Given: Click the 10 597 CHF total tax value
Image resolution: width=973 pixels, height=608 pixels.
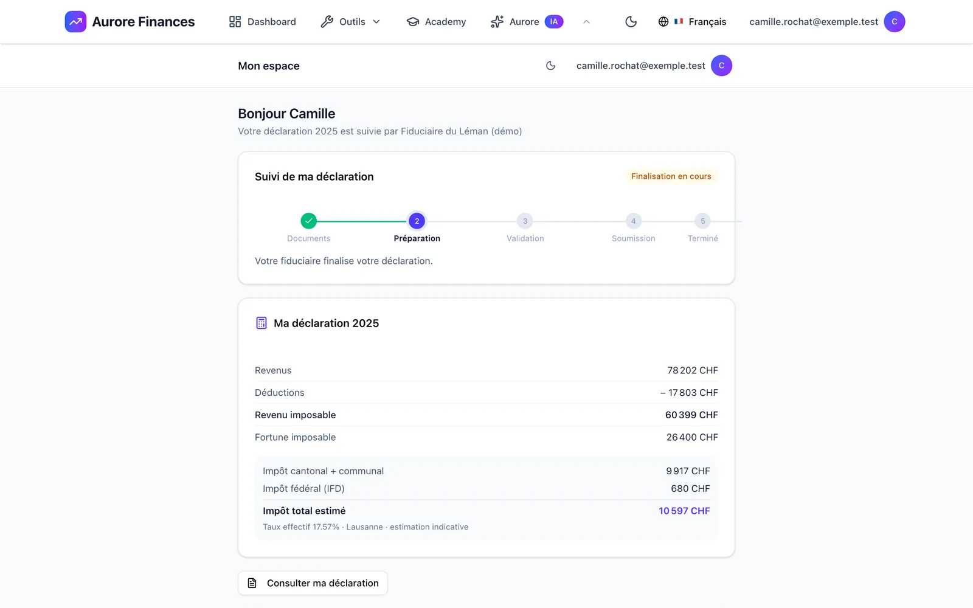Looking at the screenshot, I should click(x=684, y=511).
